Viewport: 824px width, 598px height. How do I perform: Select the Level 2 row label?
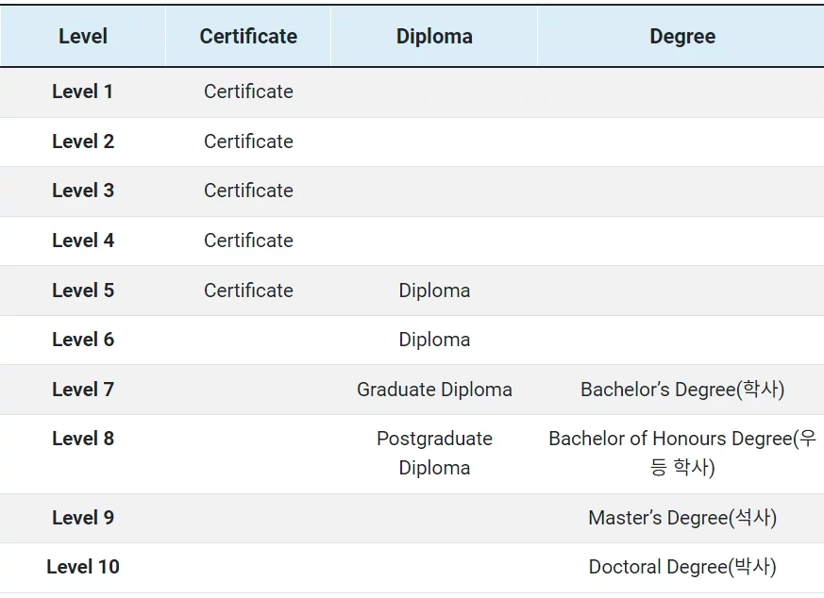tap(83, 141)
